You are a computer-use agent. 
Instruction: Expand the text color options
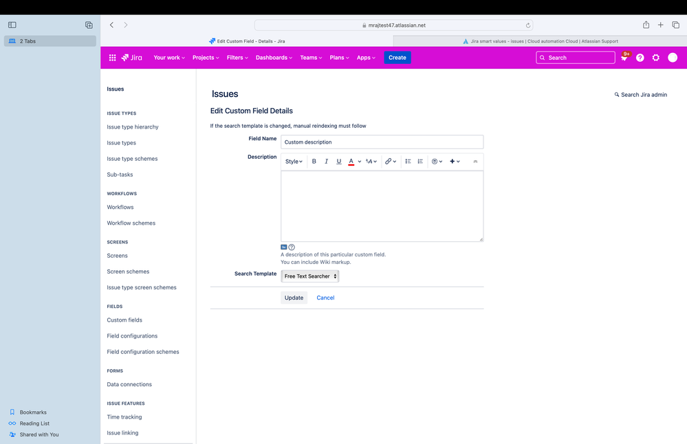click(358, 161)
